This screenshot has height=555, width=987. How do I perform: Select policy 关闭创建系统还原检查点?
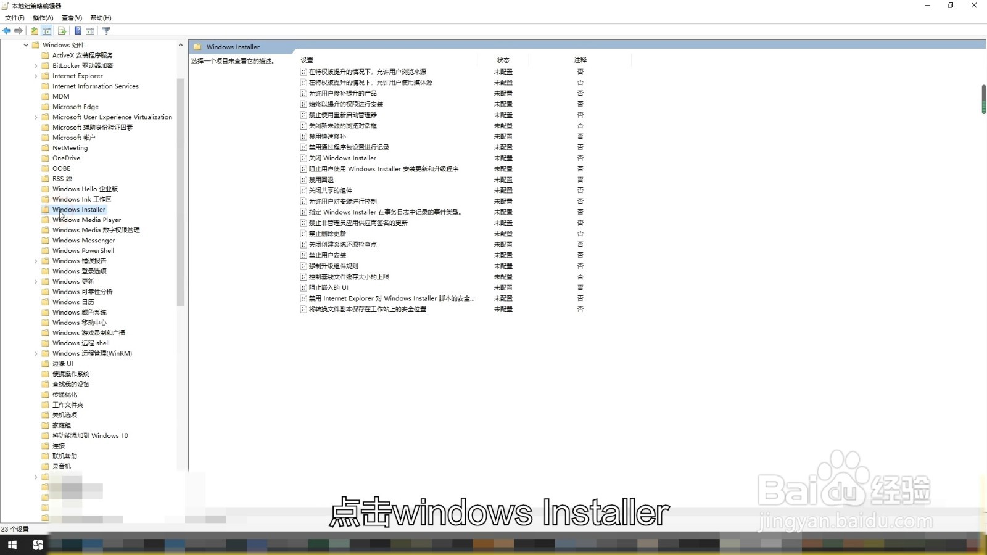[x=343, y=245]
